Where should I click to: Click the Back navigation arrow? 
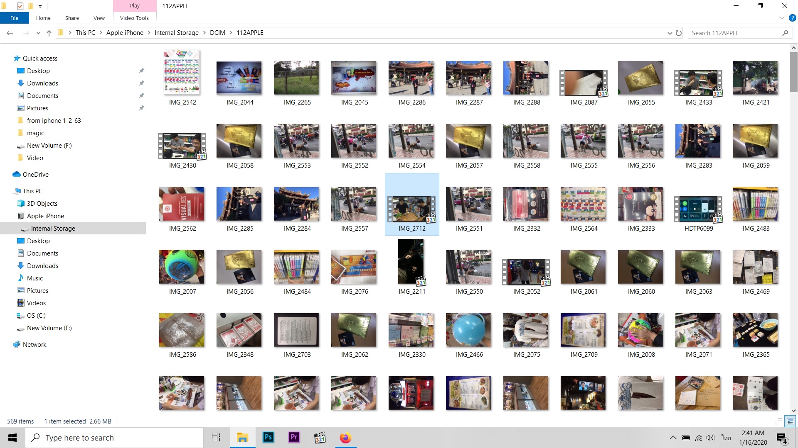pos(10,33)
